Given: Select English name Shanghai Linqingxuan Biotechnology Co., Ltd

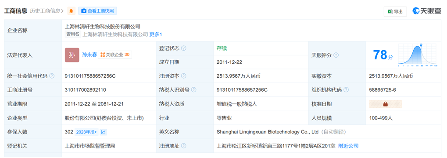Looking at the screenshot, I should 268,132.
